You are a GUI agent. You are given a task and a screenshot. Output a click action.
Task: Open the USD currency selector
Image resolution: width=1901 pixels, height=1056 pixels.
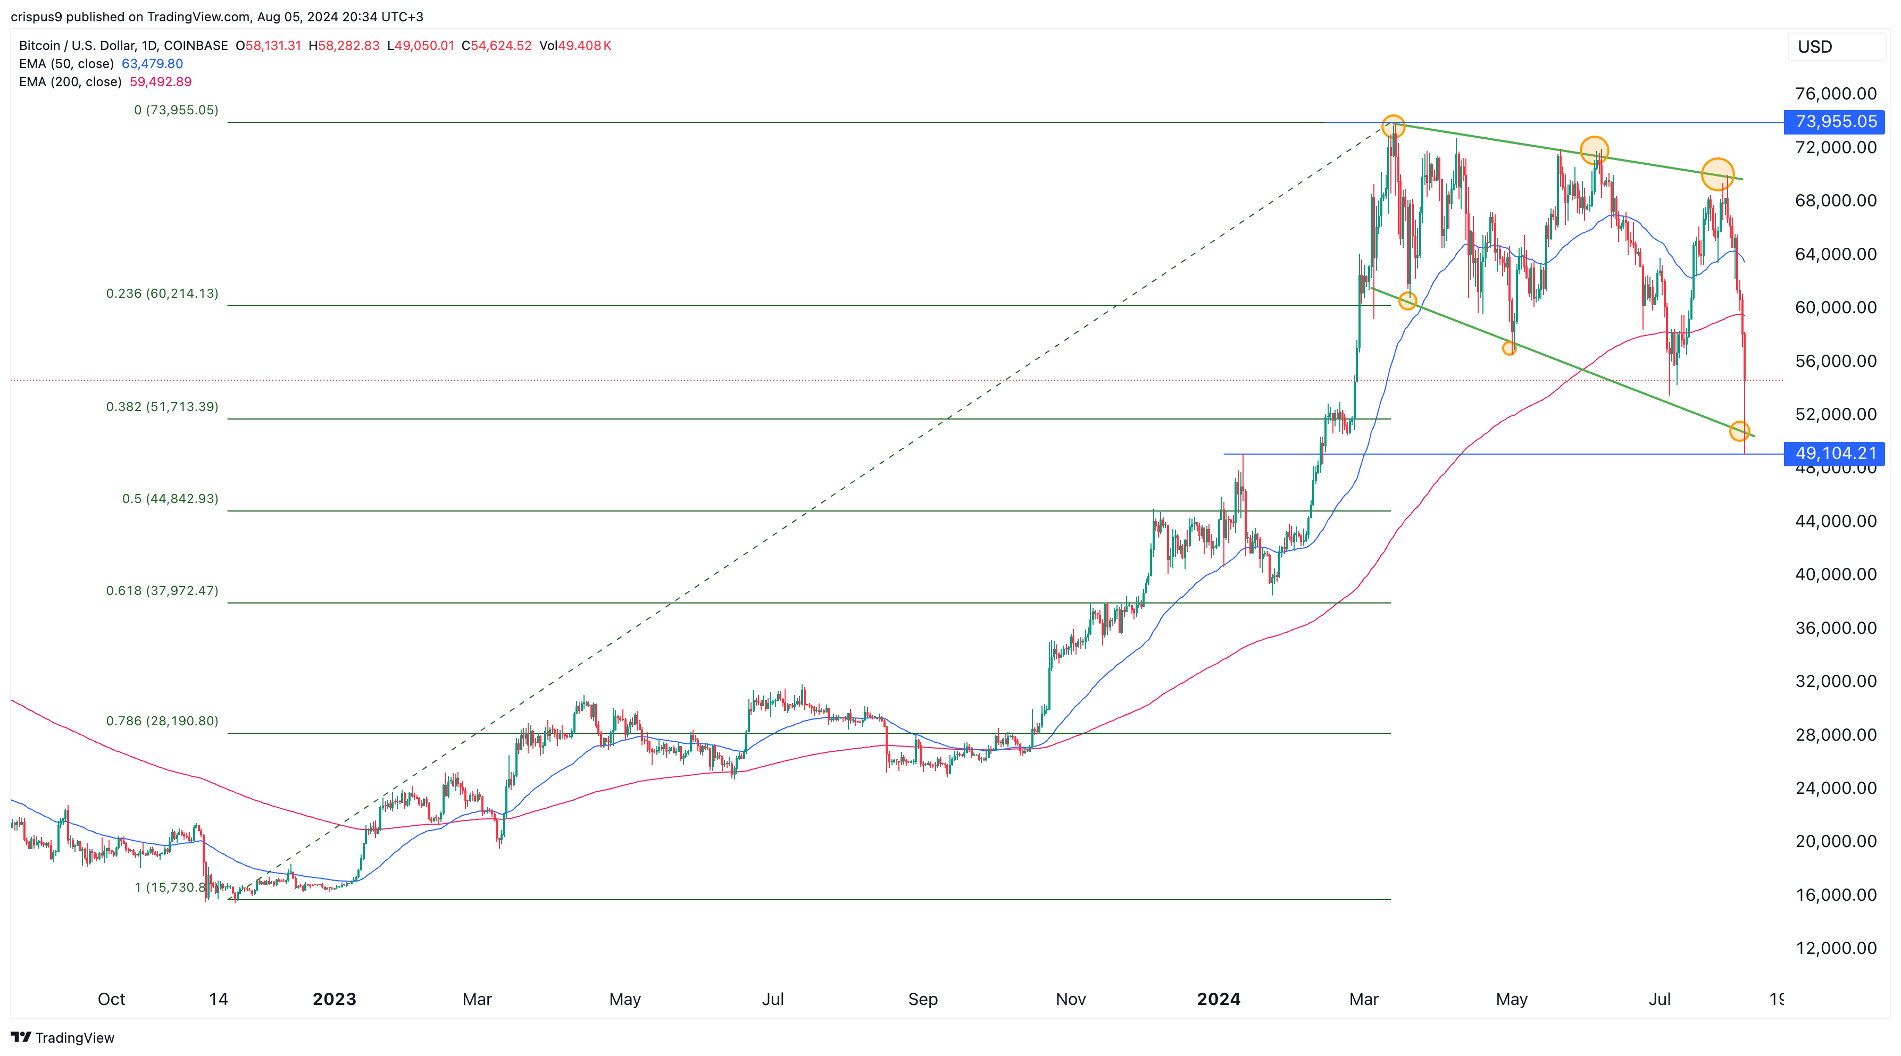pyautogui.click(x=1836, y=46)
